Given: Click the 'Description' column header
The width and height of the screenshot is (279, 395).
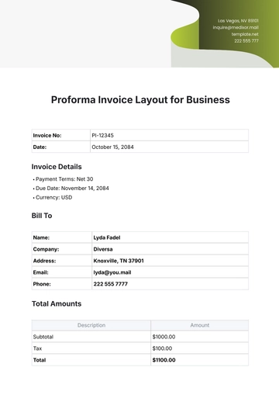Looking at the screenshot, I should [91, 325].
